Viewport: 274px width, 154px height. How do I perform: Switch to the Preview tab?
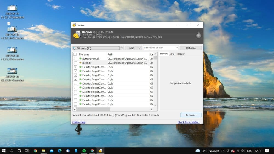coord(164,54)
